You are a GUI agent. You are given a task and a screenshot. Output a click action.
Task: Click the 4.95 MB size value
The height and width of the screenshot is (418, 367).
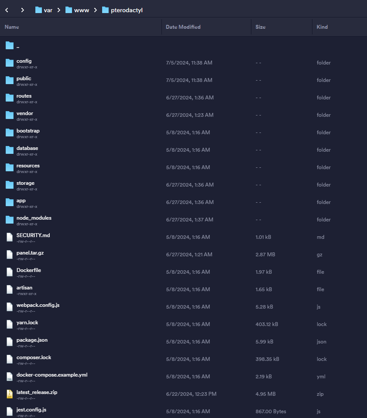point(266,394)
